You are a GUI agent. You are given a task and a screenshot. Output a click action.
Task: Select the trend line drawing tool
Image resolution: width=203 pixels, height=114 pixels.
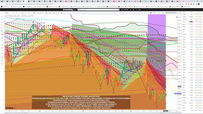pos(2,16)
